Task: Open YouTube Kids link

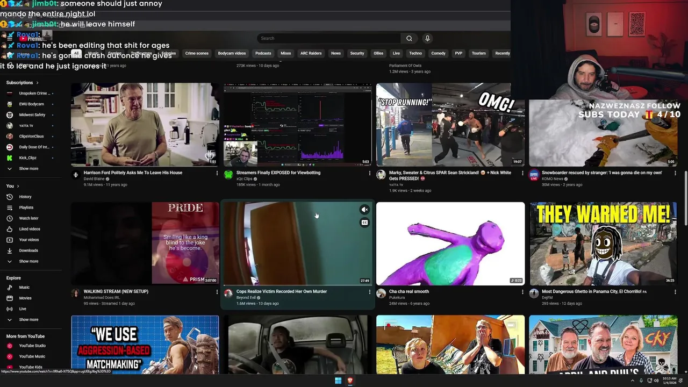Action: (31, 367)
